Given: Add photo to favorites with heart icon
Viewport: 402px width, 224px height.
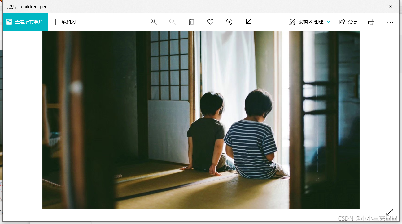Looking at the screenshot, I should (210, 22).
